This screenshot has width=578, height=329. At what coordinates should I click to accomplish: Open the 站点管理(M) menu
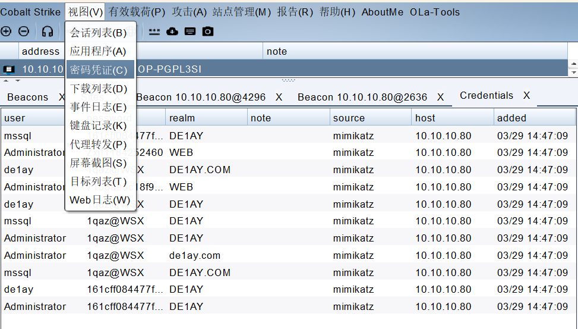click(242, 12)
